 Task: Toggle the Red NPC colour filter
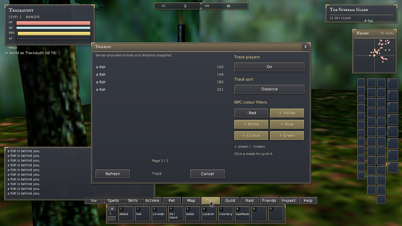click(x=251, y=113)
